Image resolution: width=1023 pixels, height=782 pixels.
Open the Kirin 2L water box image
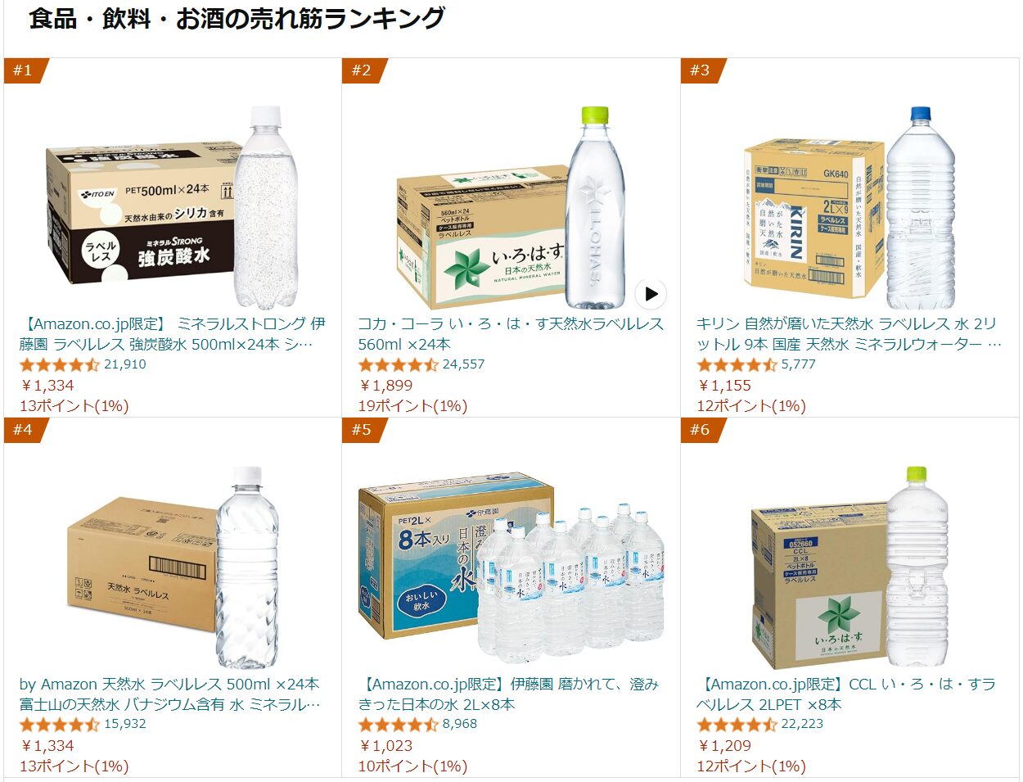click(x=849, y=208)
